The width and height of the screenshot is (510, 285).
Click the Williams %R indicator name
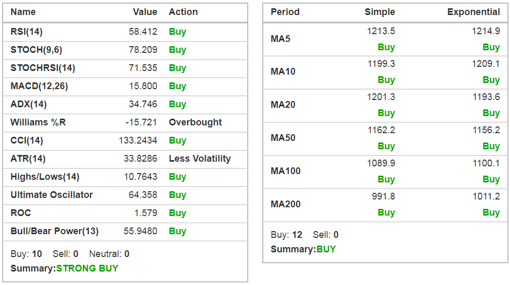coord(38,122)
